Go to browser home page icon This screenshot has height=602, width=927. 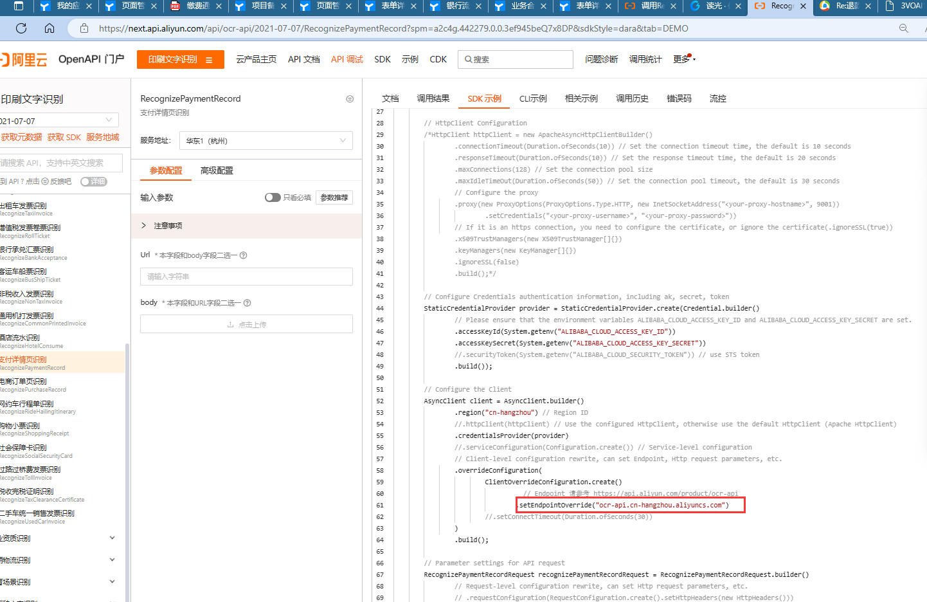tap(50, 28)
